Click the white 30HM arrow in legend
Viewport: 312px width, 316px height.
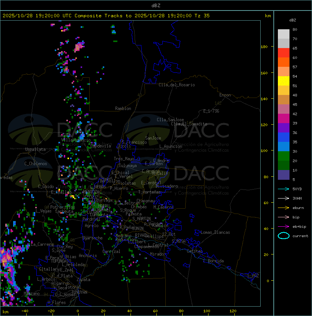pyautogui.click(x=283, y=198)
